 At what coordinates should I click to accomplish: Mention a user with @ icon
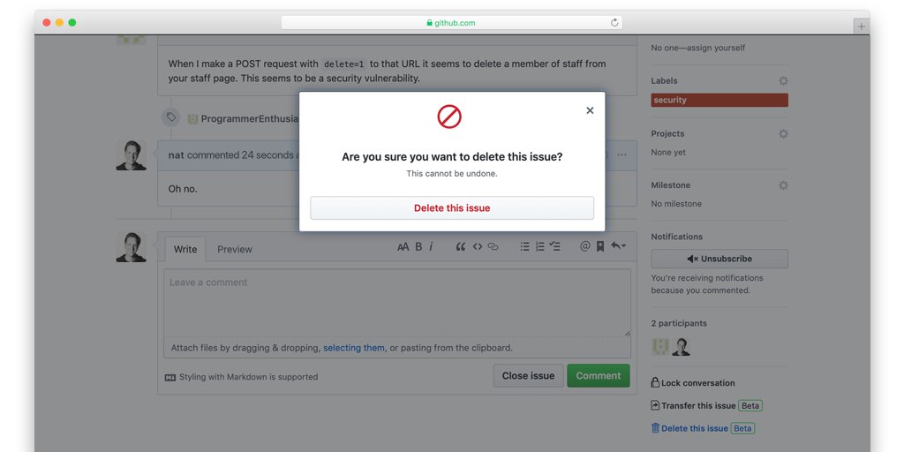pos(584,247)
